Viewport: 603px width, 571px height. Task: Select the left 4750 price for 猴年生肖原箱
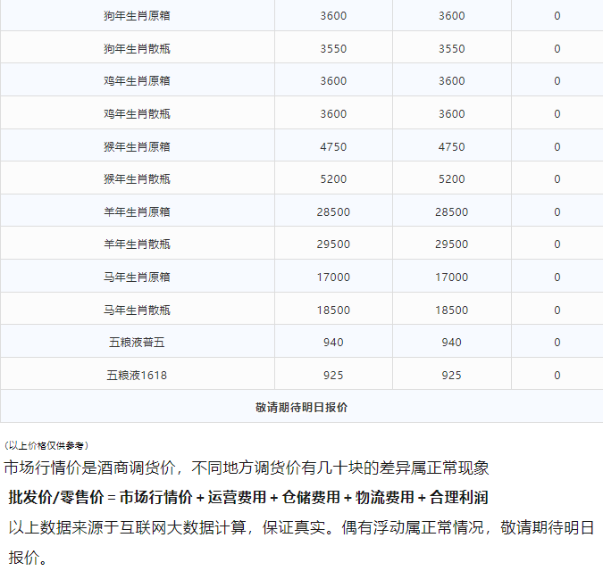click(333, 147)
